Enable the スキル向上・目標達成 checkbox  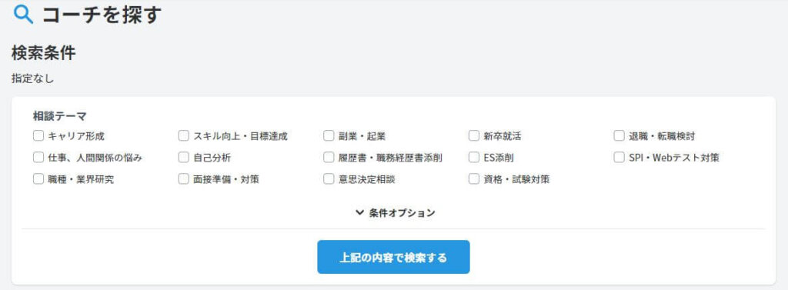click(x=183, y=135)
